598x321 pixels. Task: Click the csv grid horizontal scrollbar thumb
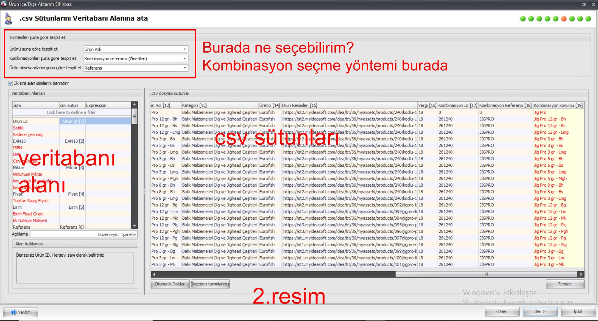pyautogui.click(x=486, y=274)
